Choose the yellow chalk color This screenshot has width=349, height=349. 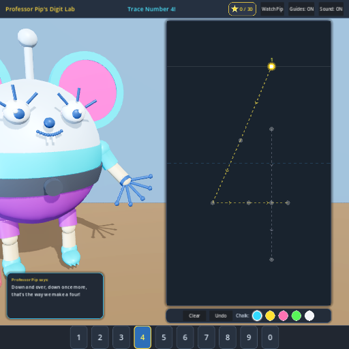click(270, 316)
